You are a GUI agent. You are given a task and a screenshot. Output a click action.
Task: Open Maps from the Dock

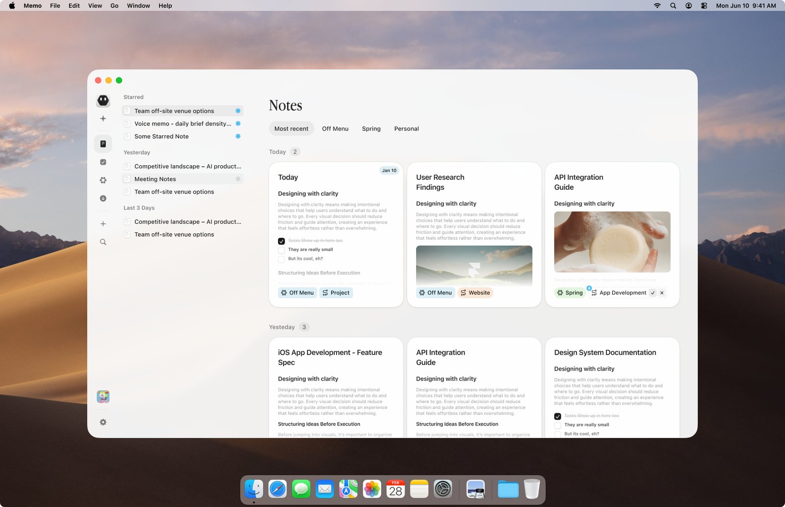coord(348,489)
